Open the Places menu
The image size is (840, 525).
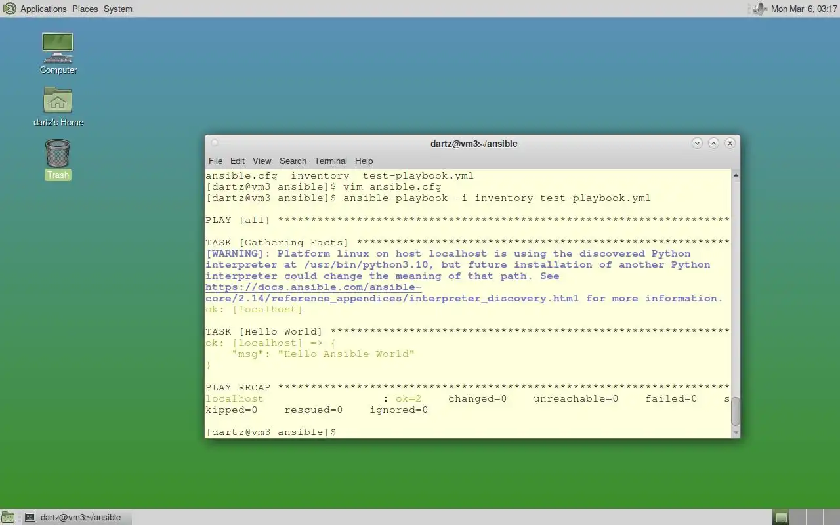tap(85, 9)
